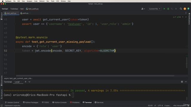Click the 4 spaces indent status entry
This screenshot has width=191, height=107.
click(x=168, y=106)
